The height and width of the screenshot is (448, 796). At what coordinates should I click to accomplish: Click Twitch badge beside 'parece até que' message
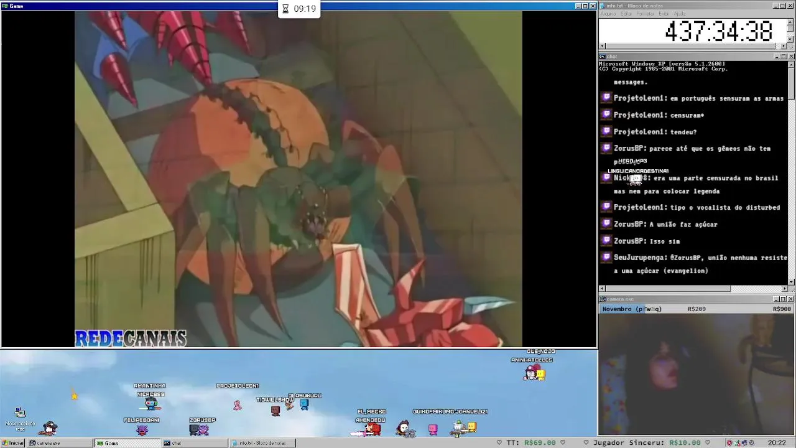click(x=606, y=148)
